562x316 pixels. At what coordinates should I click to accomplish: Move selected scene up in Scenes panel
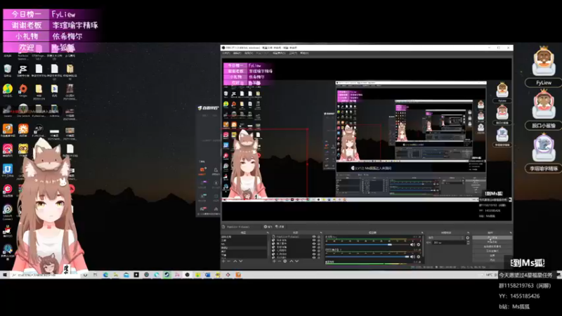coord(235,261)
